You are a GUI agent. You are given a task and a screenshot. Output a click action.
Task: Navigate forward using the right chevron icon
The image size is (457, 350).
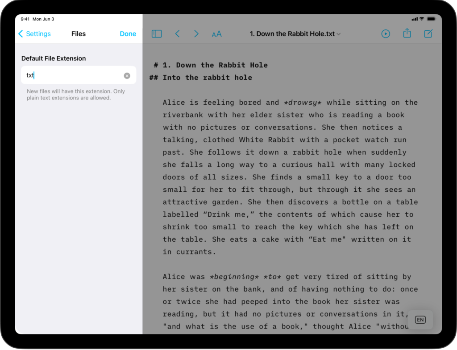click(x=196, y=33)
